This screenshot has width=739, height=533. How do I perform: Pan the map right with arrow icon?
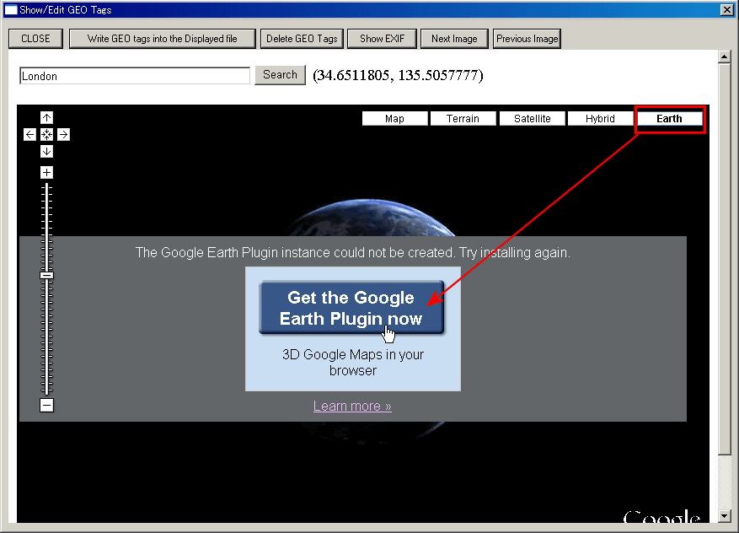(64, 134)
